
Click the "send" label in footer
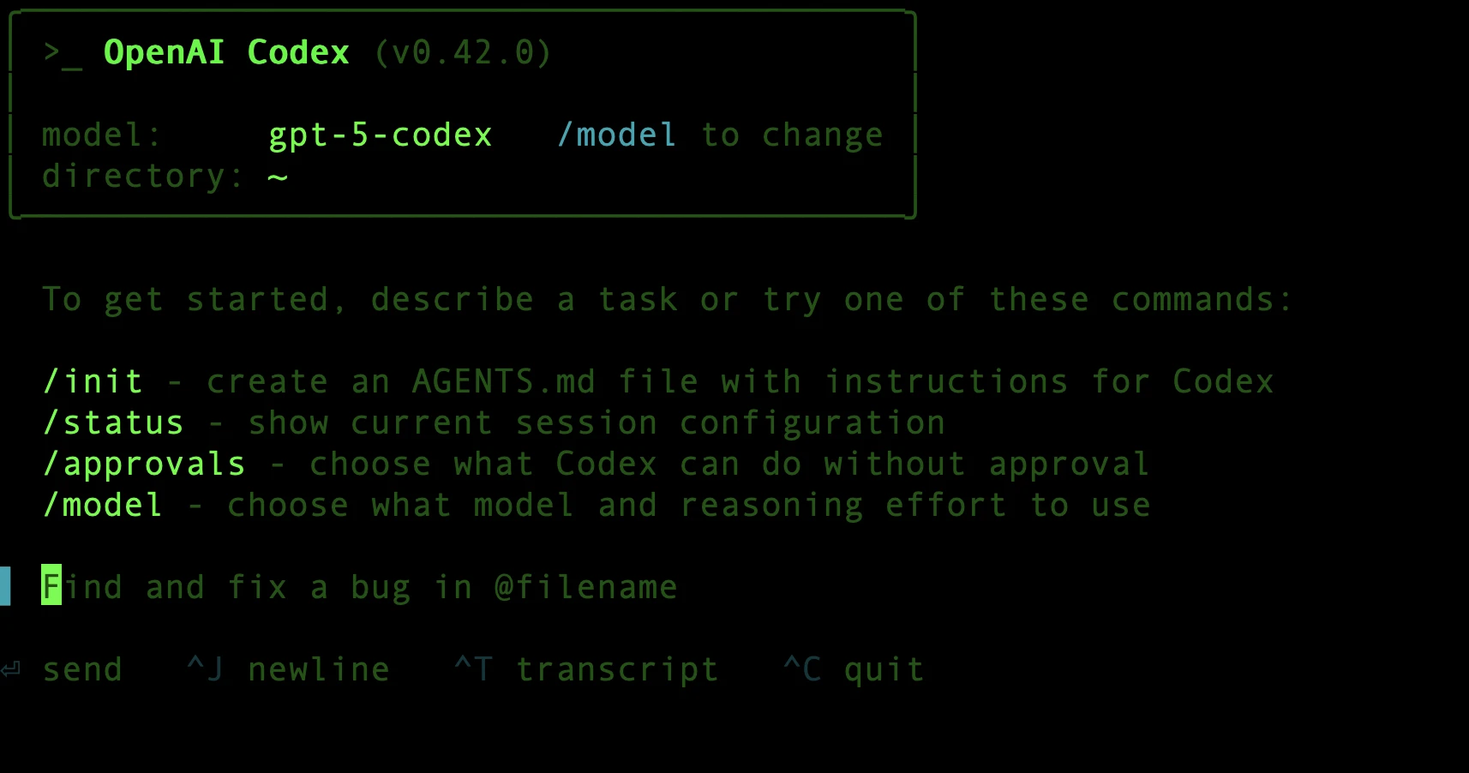click(82, 669)
